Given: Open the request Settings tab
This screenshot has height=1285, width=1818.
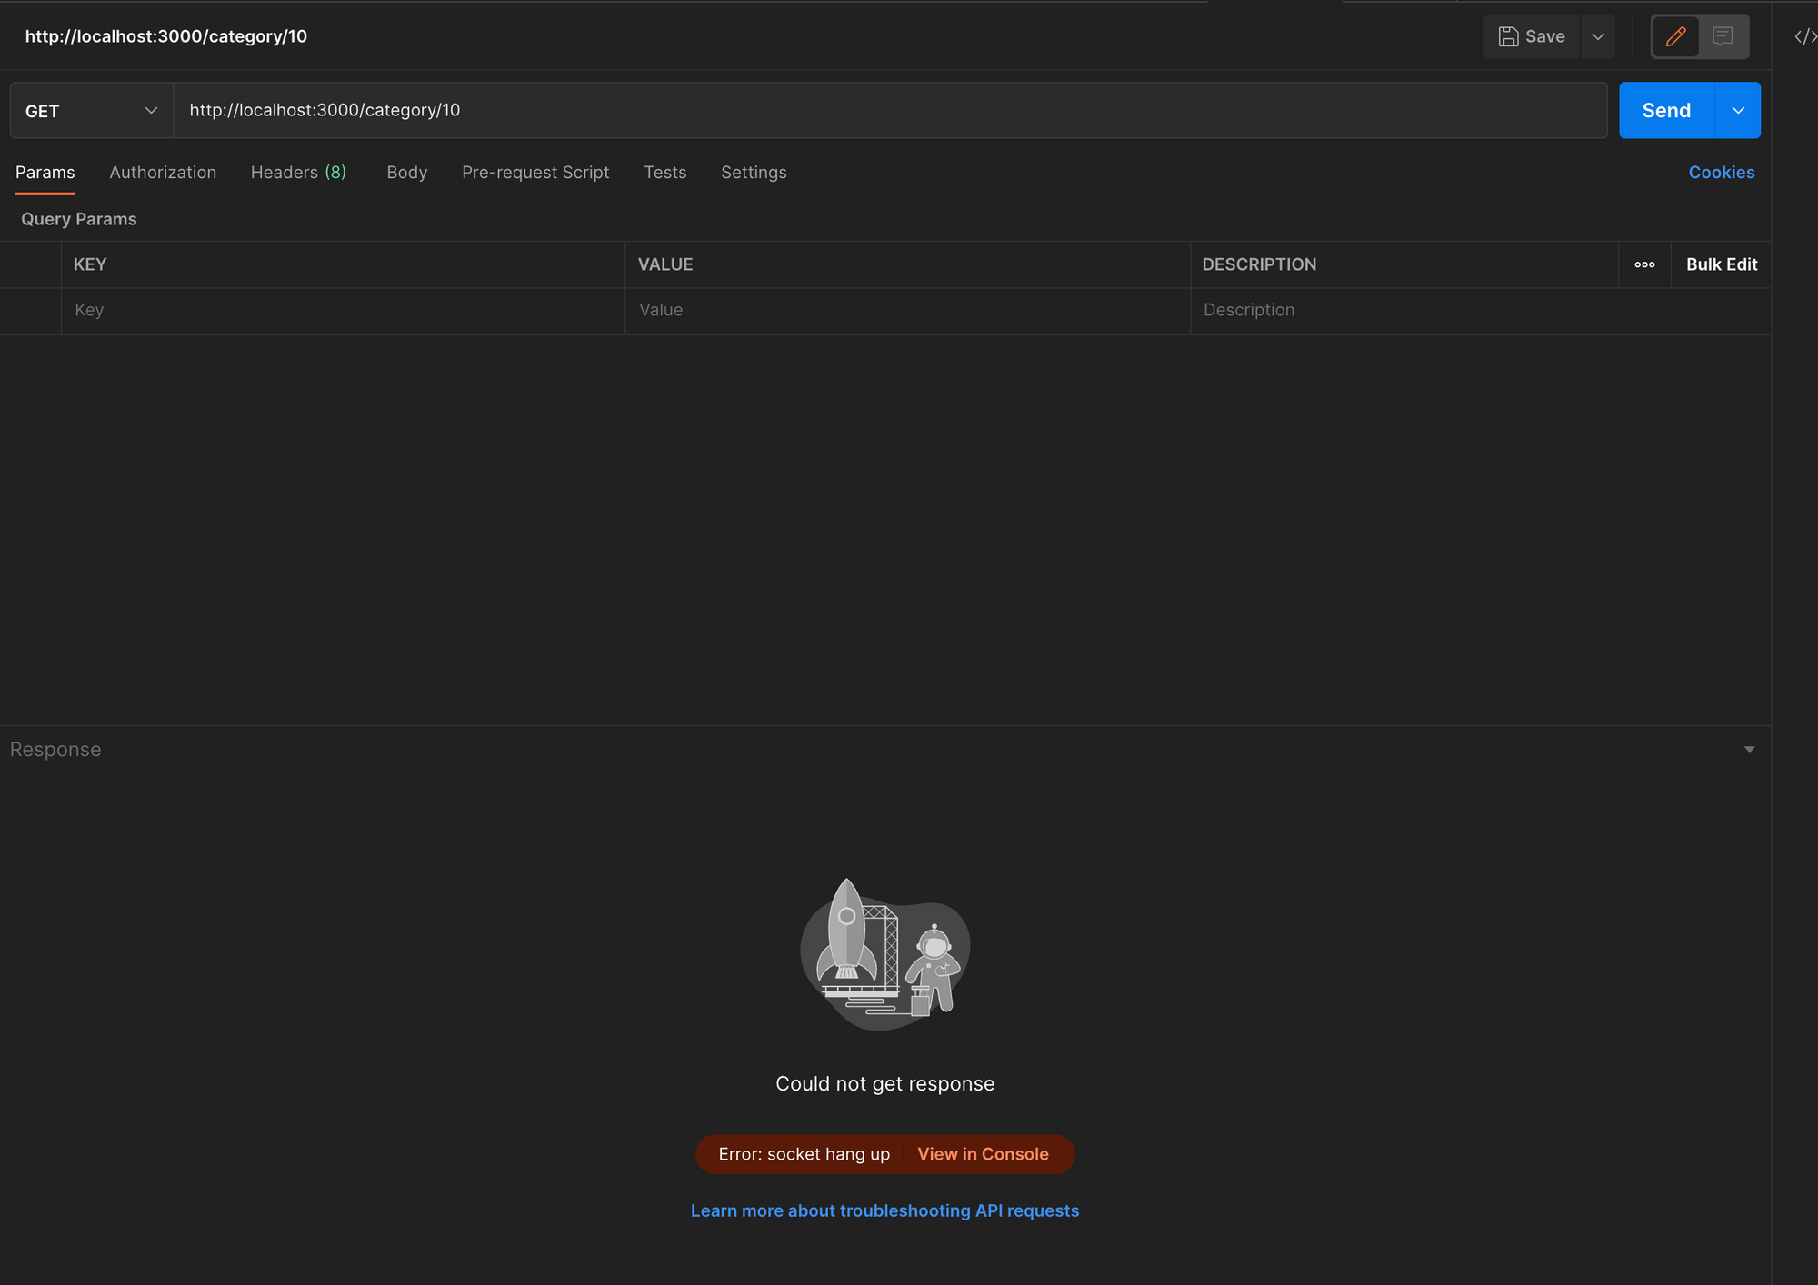Looking at the screenshot, I should [754, 173].
